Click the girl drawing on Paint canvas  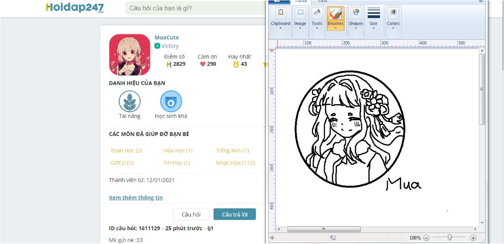coord(350,129)
